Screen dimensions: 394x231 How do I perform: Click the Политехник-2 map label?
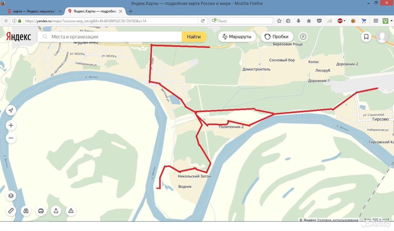click(231, 127)
